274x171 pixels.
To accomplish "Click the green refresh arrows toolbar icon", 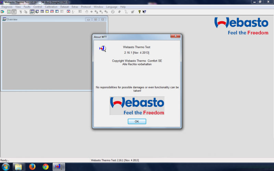I will click(9, 11).
